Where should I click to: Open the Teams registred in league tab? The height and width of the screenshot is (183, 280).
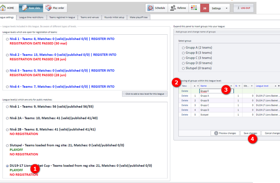[x=62, y=17]
